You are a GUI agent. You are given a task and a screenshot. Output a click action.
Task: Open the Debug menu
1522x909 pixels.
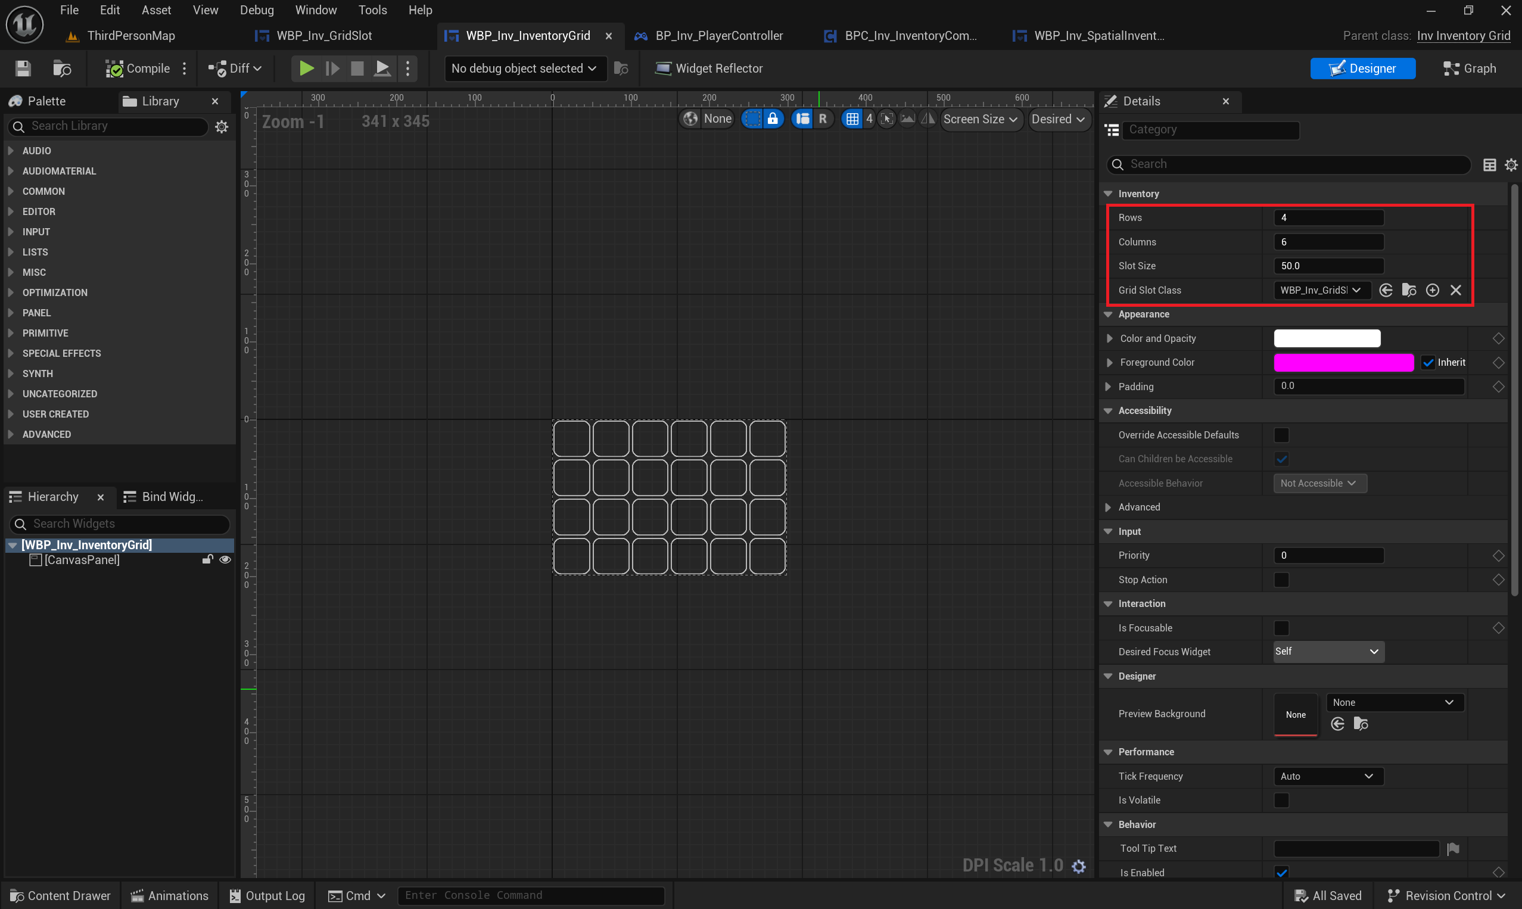click(x=257, y=10)
